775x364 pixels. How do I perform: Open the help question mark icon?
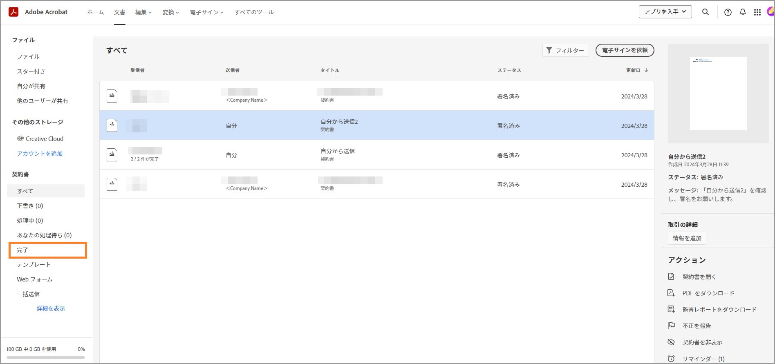pyautogui.click(x=728, y=12)
